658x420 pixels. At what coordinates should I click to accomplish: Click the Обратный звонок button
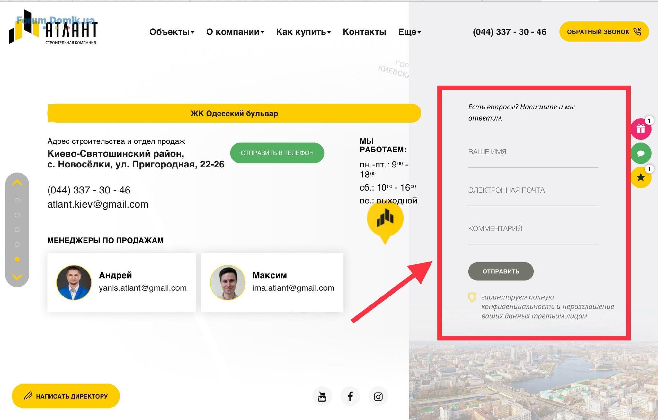[x=604, y=31]
